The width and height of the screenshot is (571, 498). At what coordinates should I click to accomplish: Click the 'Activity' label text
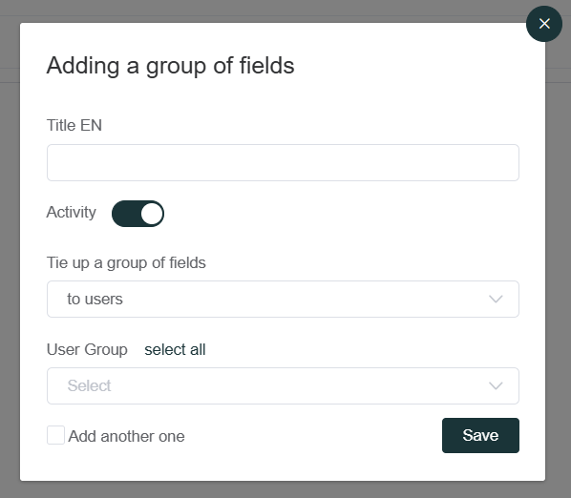pos(72,213)
